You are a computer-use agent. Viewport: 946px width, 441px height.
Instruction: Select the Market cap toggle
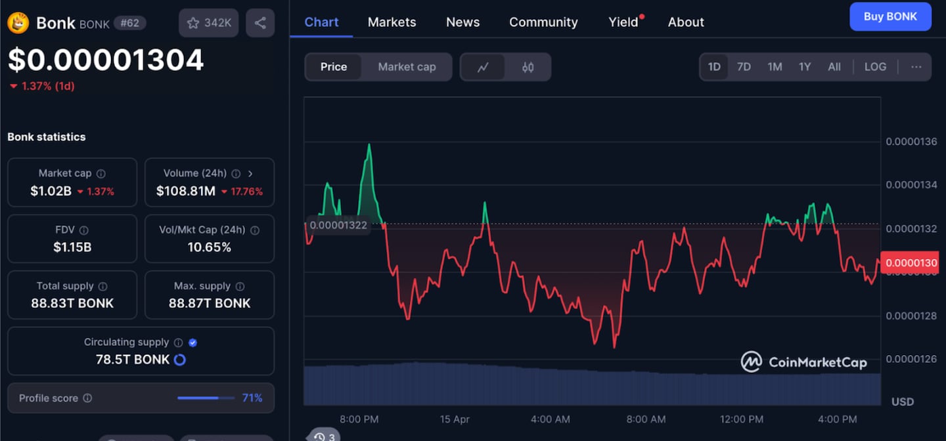pyautogui.click(x=407, y=67)
